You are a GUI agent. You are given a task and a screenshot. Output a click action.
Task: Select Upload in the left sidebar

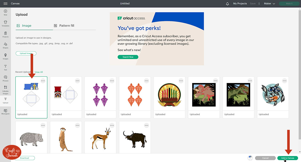point(5,101)
